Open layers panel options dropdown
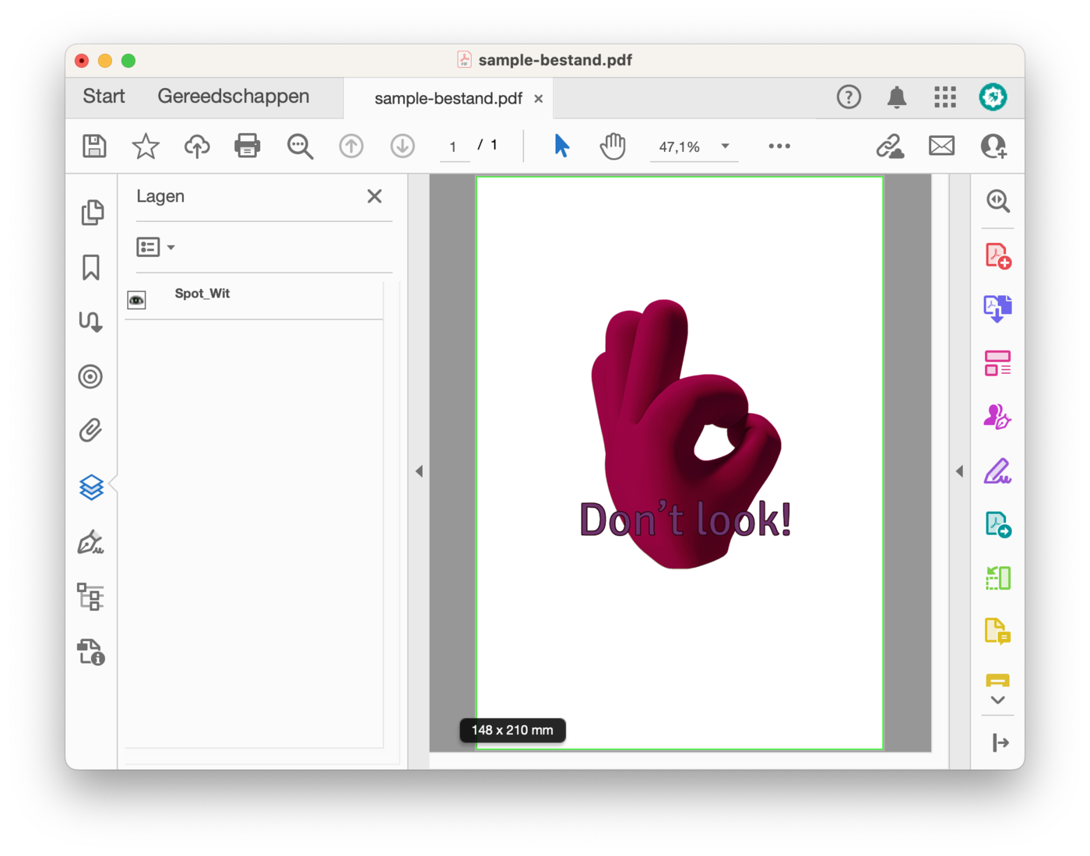This screenshot has width=1090, height=856. pyautogui.click(x=156, y=248)
